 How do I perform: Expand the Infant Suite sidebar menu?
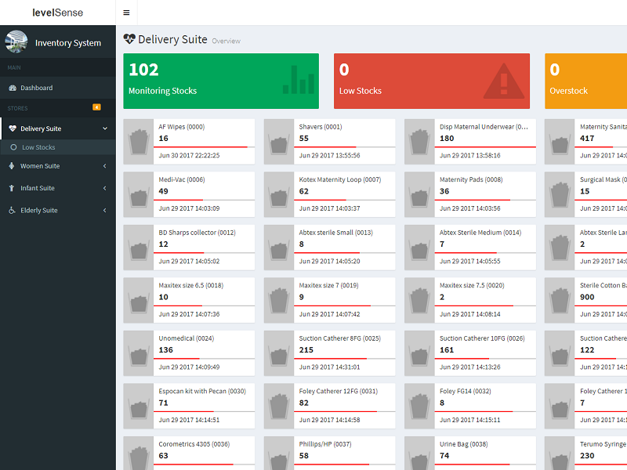(x=105, y=188)
